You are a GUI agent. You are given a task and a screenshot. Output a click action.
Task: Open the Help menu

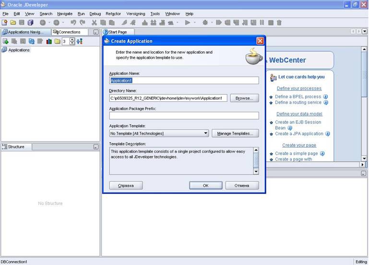click(190, 14)
